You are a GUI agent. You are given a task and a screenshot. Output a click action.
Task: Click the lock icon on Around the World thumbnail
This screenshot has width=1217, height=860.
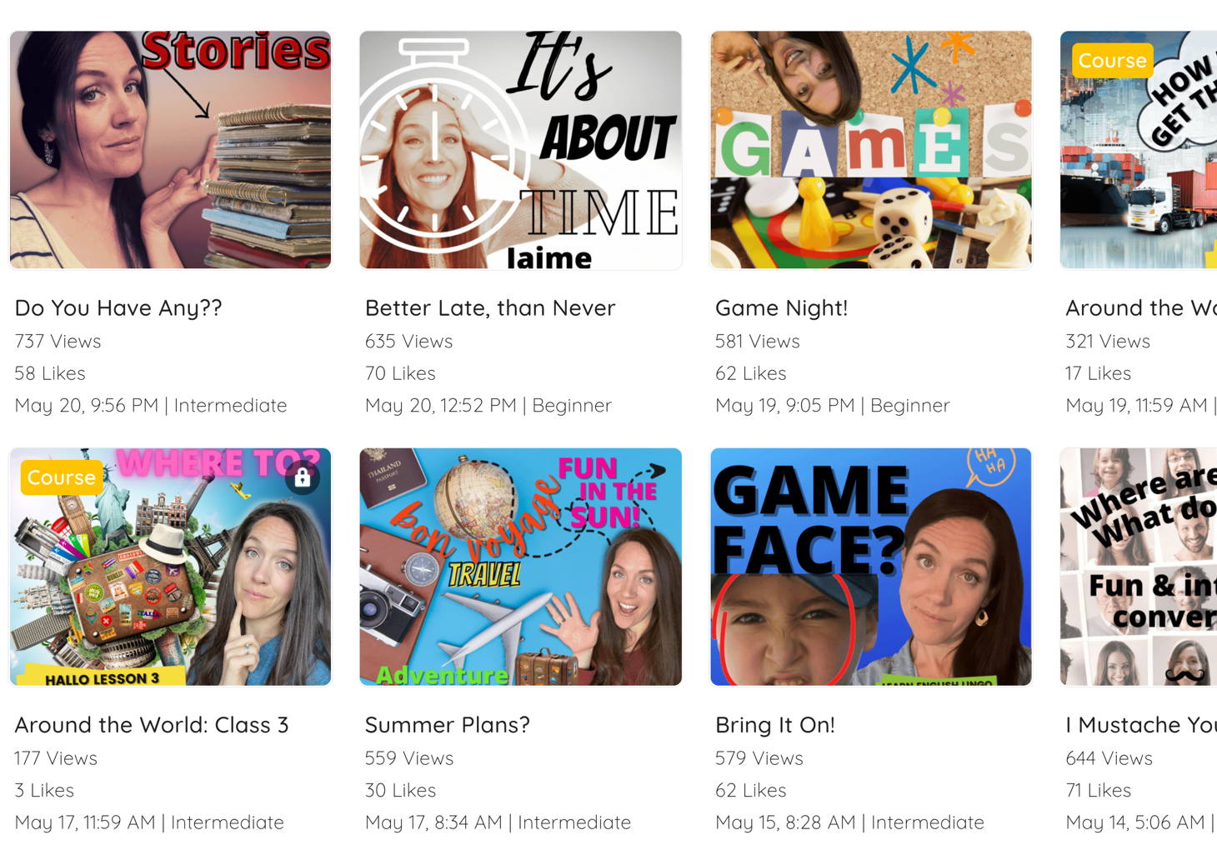pyautogui.click(x=303, y=477)
